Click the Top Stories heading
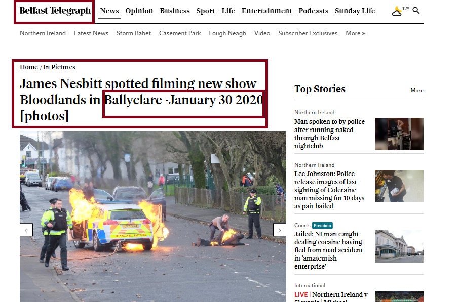This screenshot has height=302, width=459. pyautogui.click(x=320, y=89)
